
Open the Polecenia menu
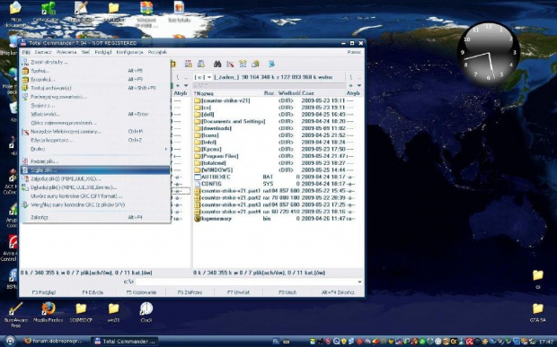pyautogui.click(x=66, y=52)
